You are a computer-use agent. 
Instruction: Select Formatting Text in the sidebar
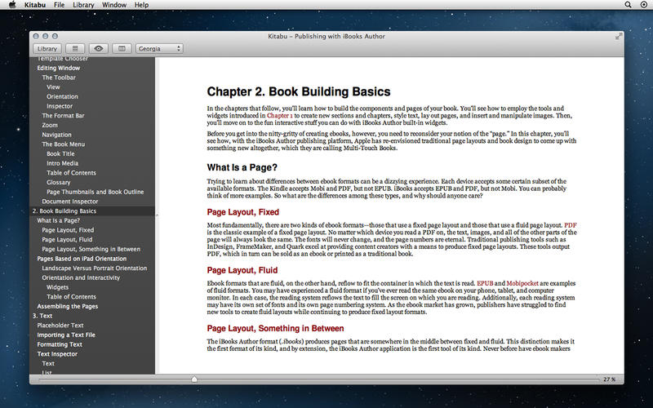coord(60,345)
